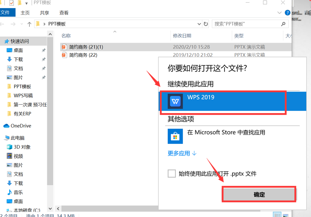
Task: Select OneDrive in navigation pane
Action: [x=21, y=126]
